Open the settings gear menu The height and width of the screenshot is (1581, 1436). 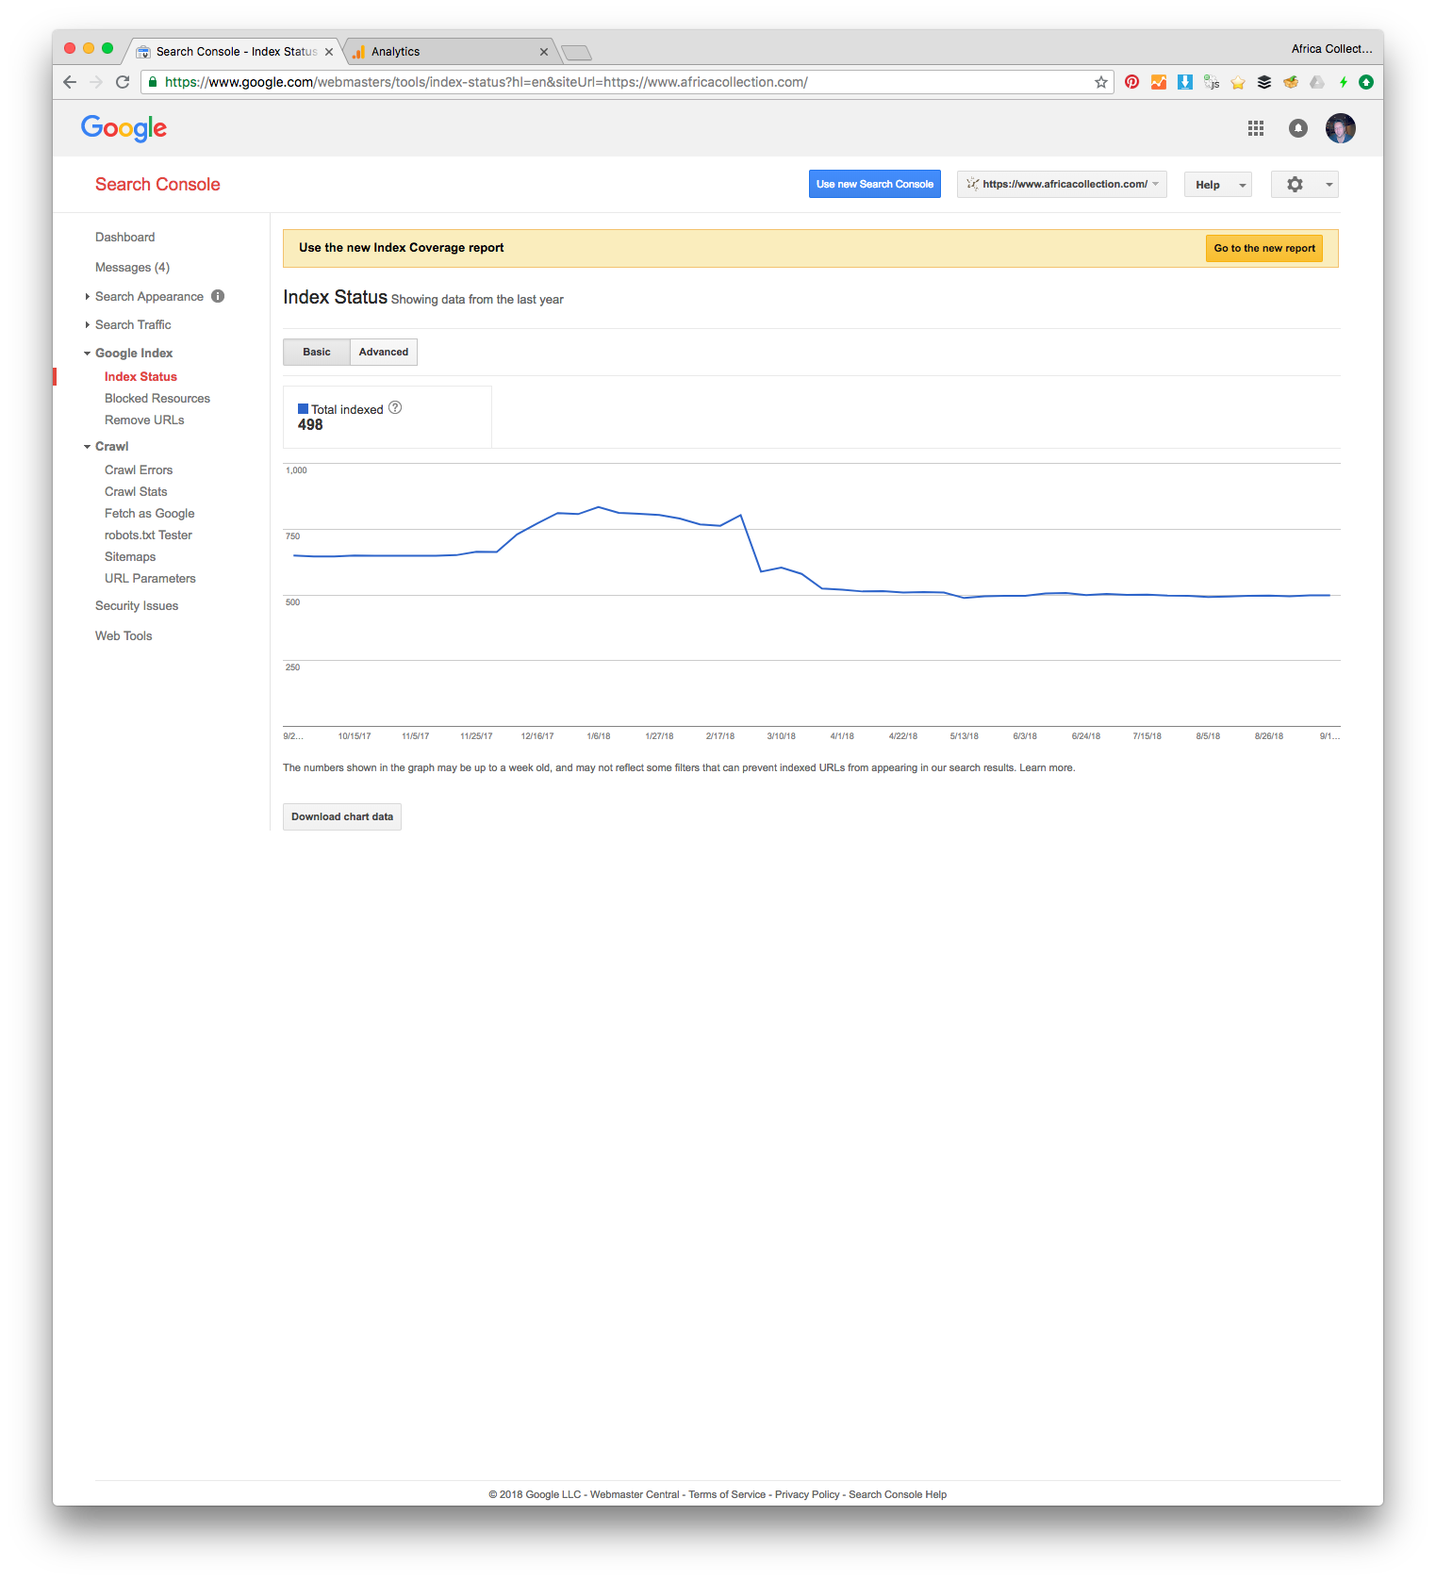(x=1304, y=185)
